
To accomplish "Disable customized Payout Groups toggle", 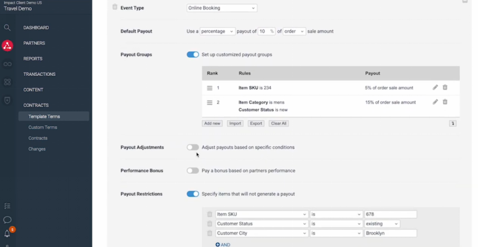I will coord(193,54).
